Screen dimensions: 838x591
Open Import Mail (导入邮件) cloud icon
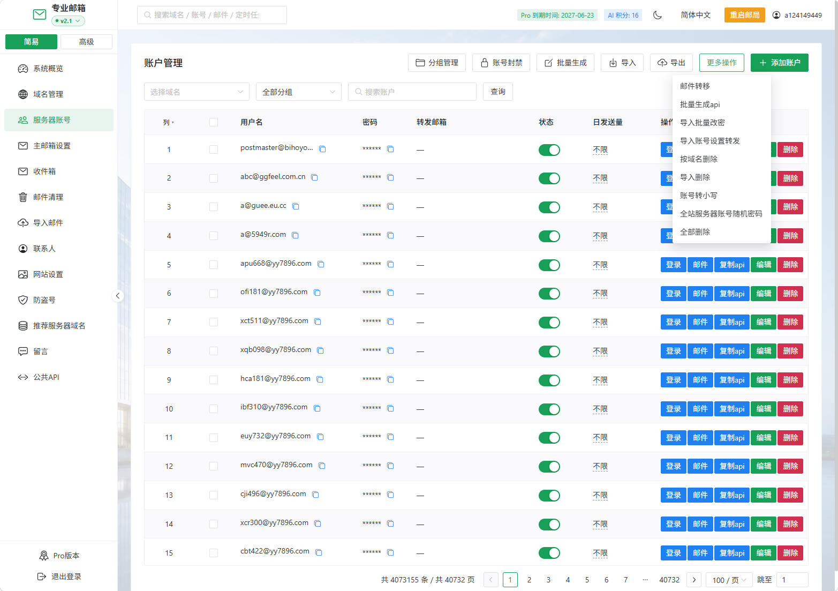point(23,223)
